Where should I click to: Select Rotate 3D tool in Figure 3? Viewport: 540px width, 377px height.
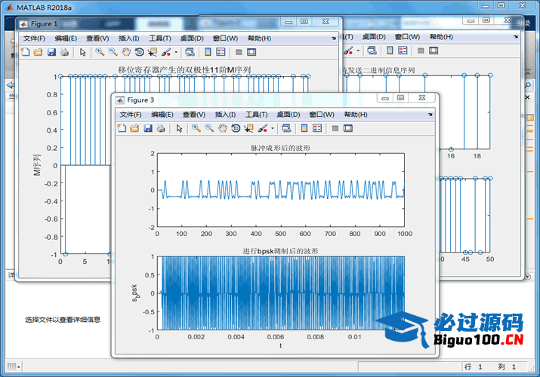(236, 128)
